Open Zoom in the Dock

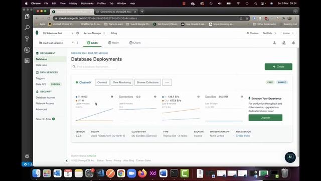pos(131,173)
